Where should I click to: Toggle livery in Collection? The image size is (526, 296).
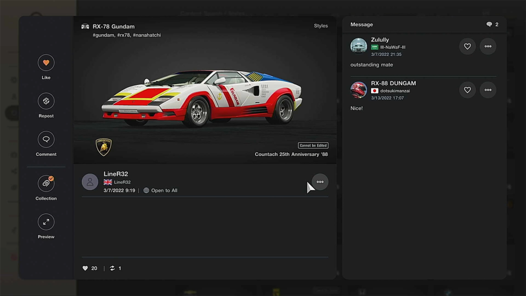[x=46, y=184]
